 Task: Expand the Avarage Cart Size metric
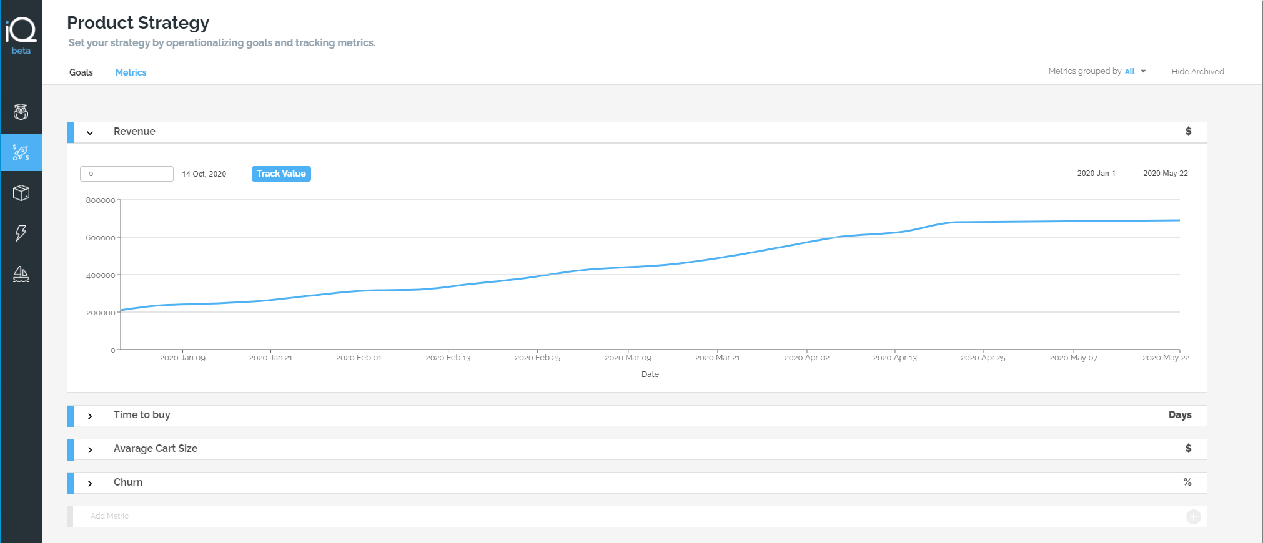coord(90,449)
